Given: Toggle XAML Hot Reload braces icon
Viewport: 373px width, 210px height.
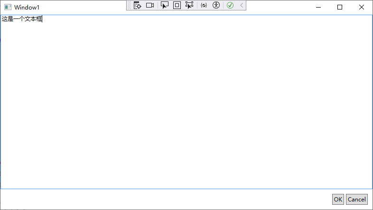Looking at the screenshot, I should (204, 5).
